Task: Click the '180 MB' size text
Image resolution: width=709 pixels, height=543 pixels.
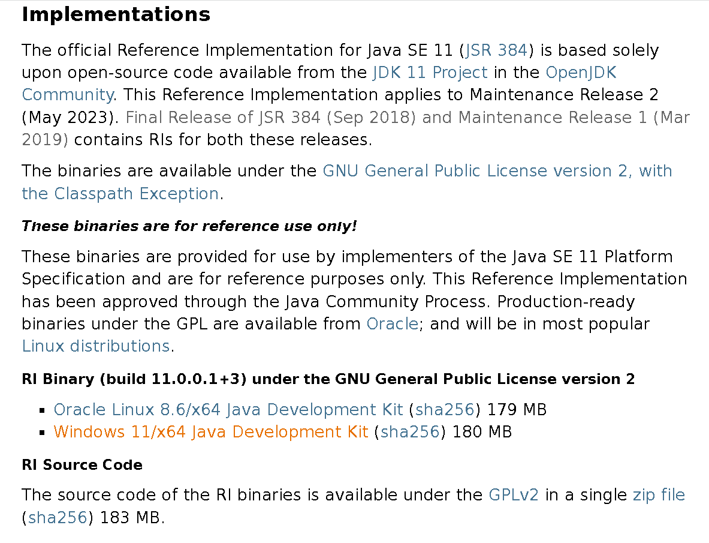Action: [482, 431]
